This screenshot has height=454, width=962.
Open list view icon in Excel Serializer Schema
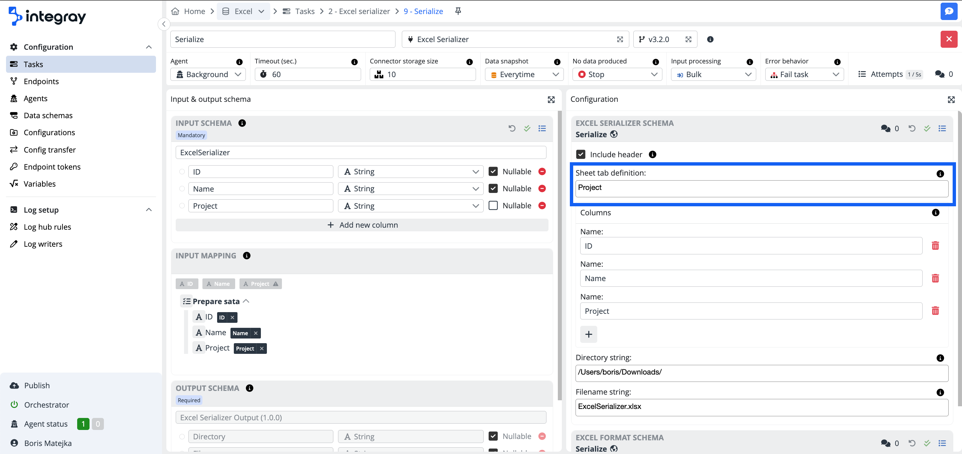coord(942,129)
